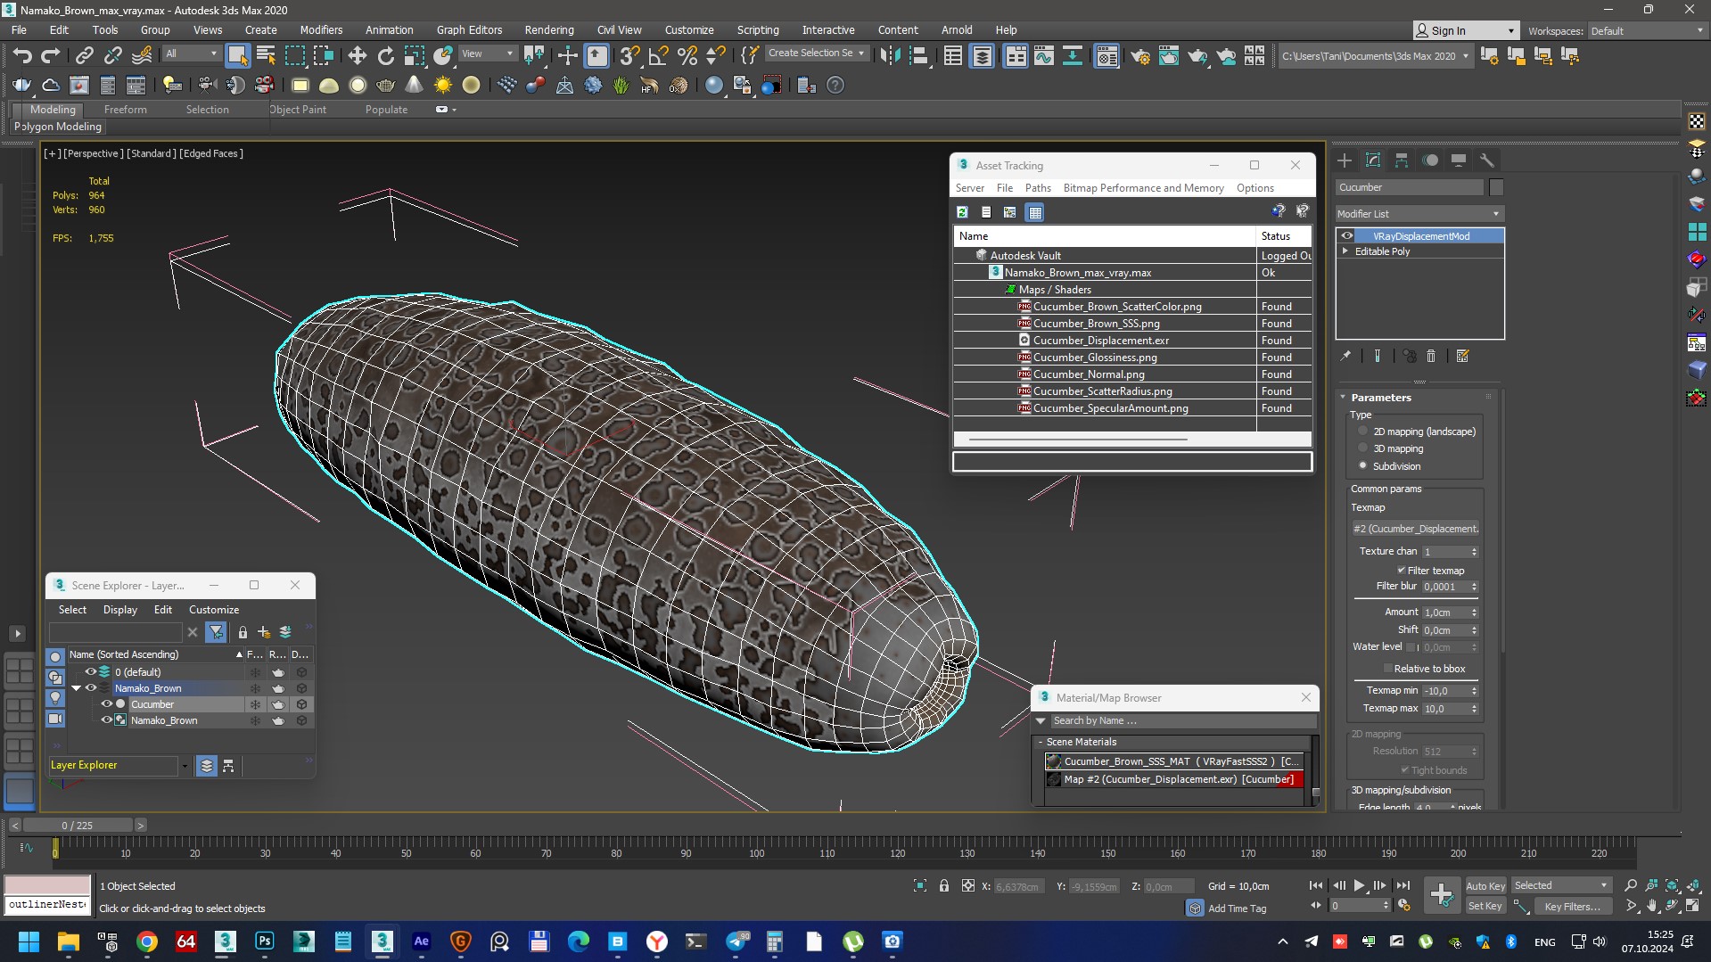Pin the modifier stack
This screenshot has height=962, width=1711.
(x=1345, y=356)
